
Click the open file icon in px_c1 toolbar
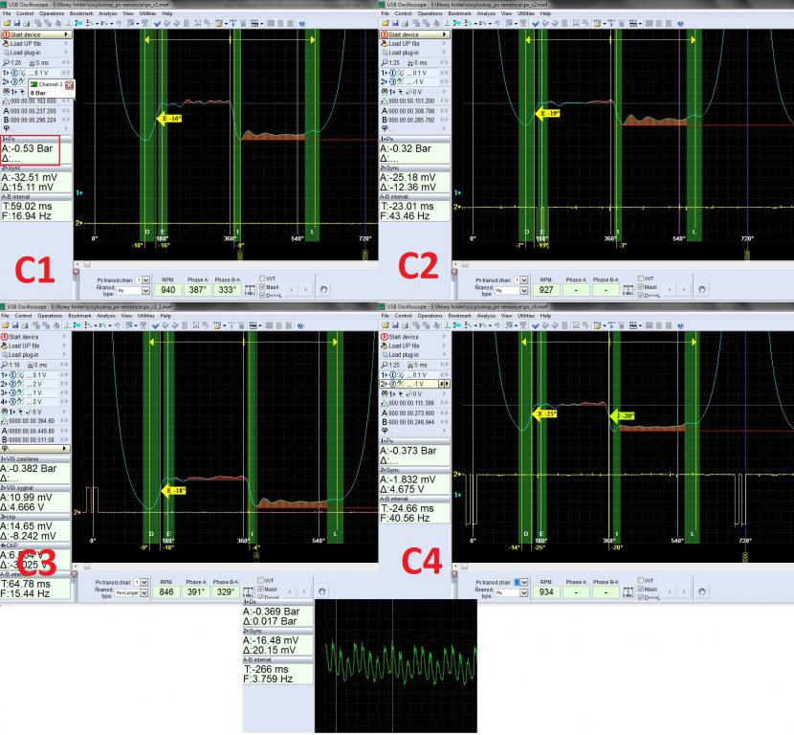(6, 23)
